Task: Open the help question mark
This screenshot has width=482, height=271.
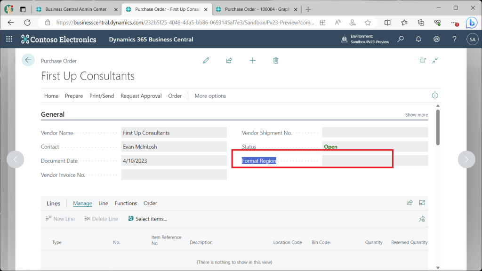Action: tap(454, 39)
